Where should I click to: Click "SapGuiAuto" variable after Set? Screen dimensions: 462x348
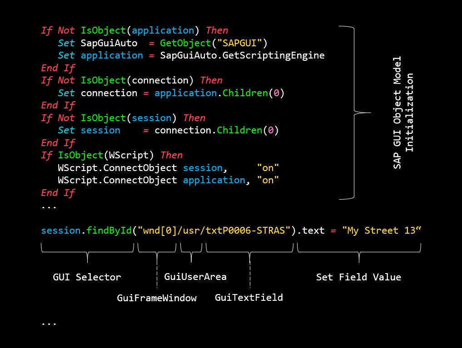tap(109, 43)
